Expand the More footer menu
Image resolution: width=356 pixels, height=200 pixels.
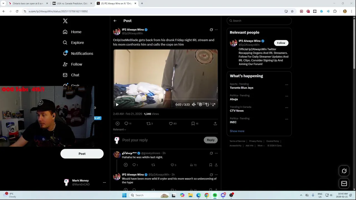(x=261, y=146)
